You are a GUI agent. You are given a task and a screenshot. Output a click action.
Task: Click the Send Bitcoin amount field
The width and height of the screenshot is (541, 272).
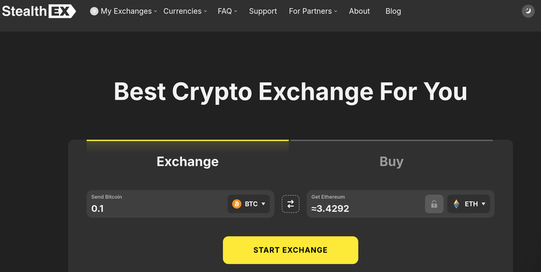pyautogui.click(x=156, y=208)
